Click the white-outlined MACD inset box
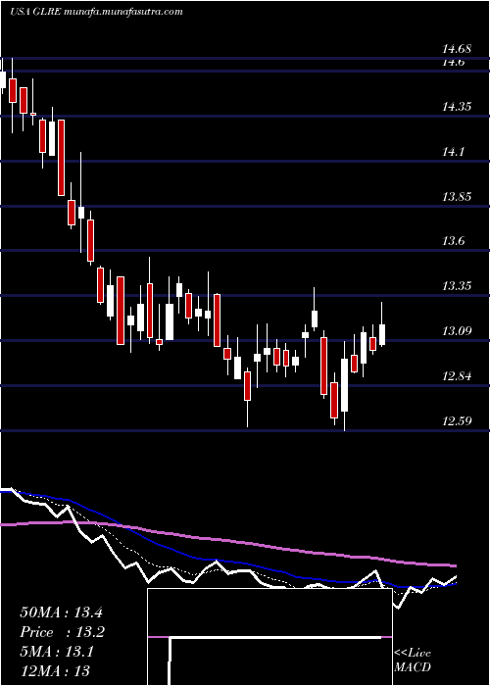 coord(269,637)
